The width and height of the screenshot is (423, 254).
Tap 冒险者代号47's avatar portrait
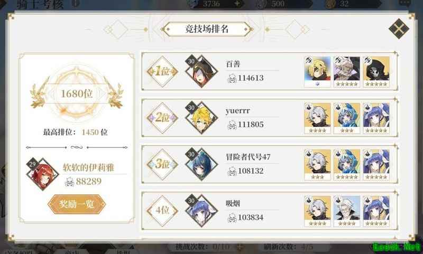201,164
